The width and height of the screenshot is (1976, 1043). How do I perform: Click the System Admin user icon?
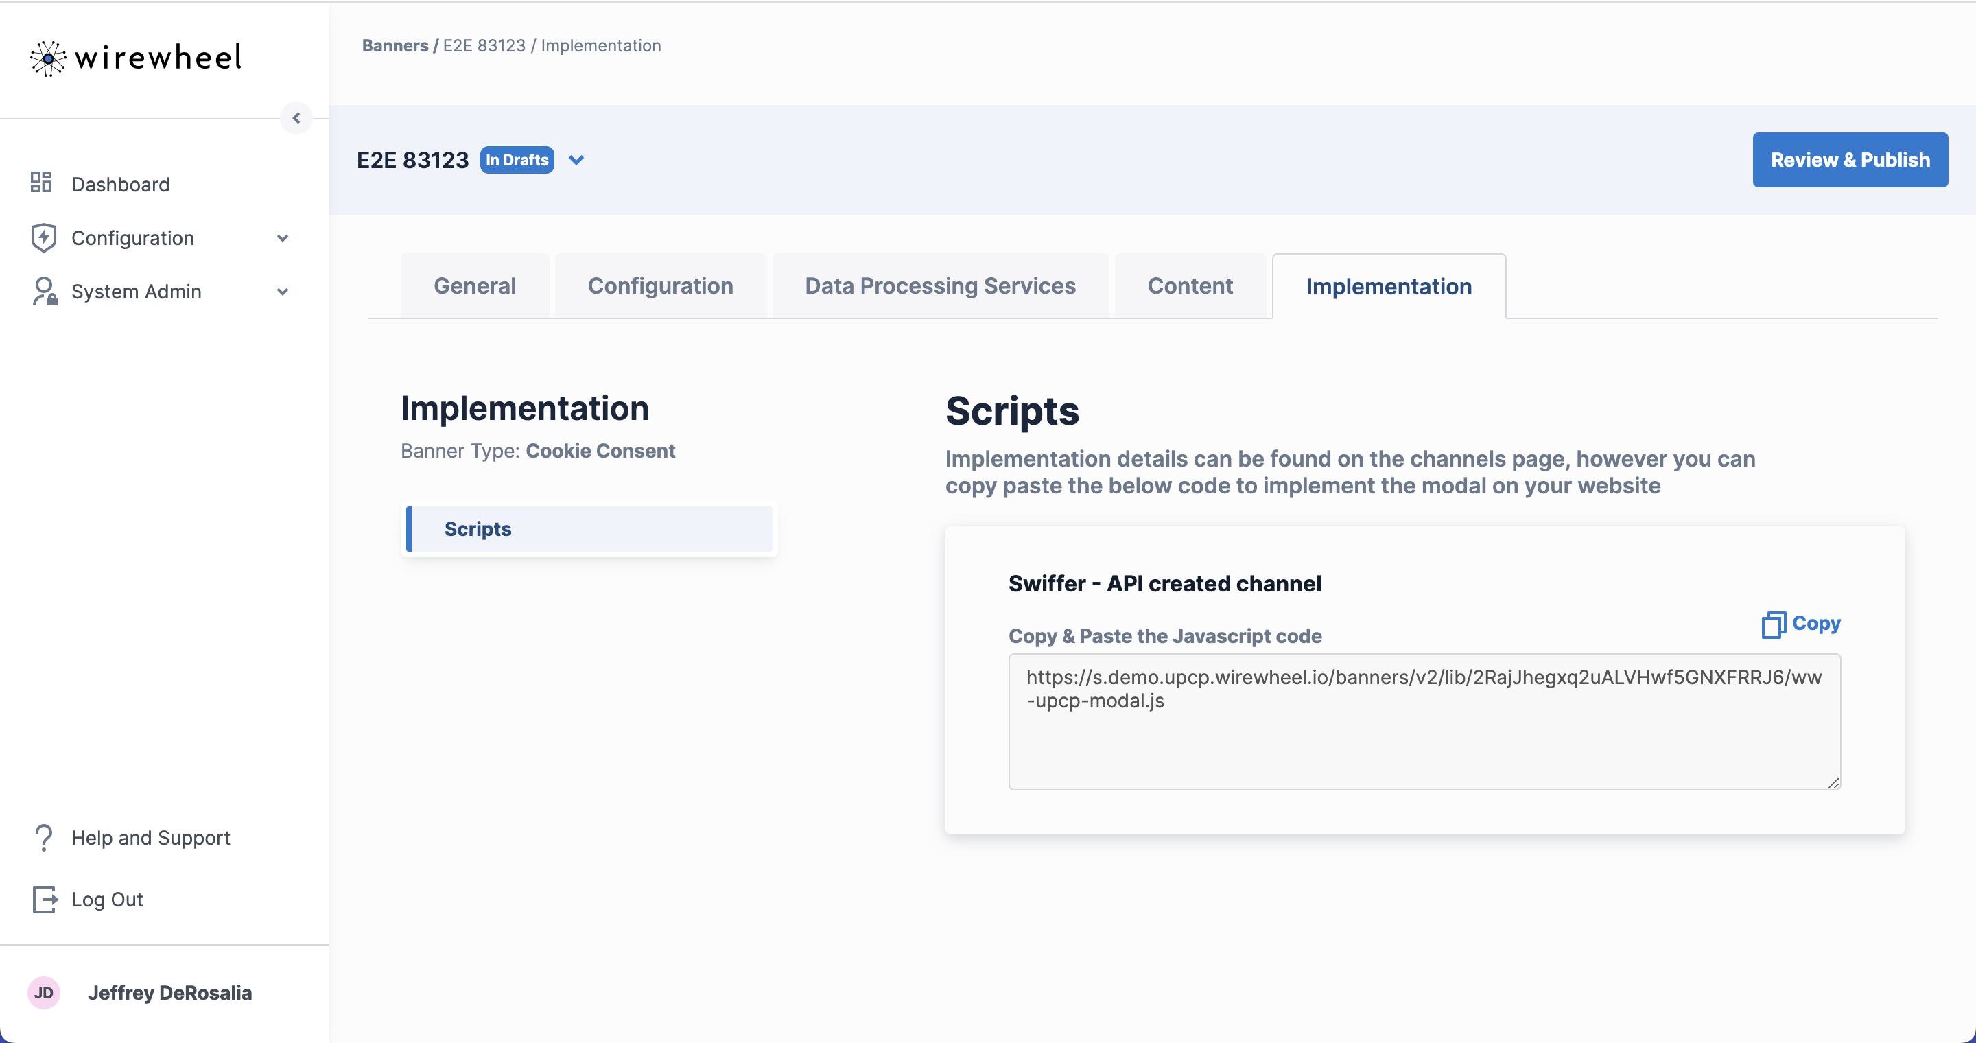click(x=44, y=292)
